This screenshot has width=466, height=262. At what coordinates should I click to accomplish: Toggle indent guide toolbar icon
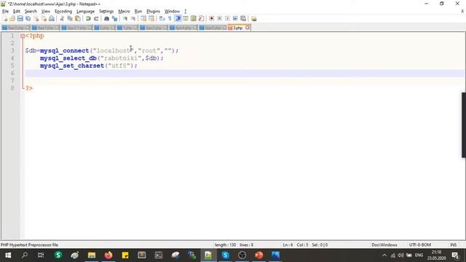[x=178, y=19]
